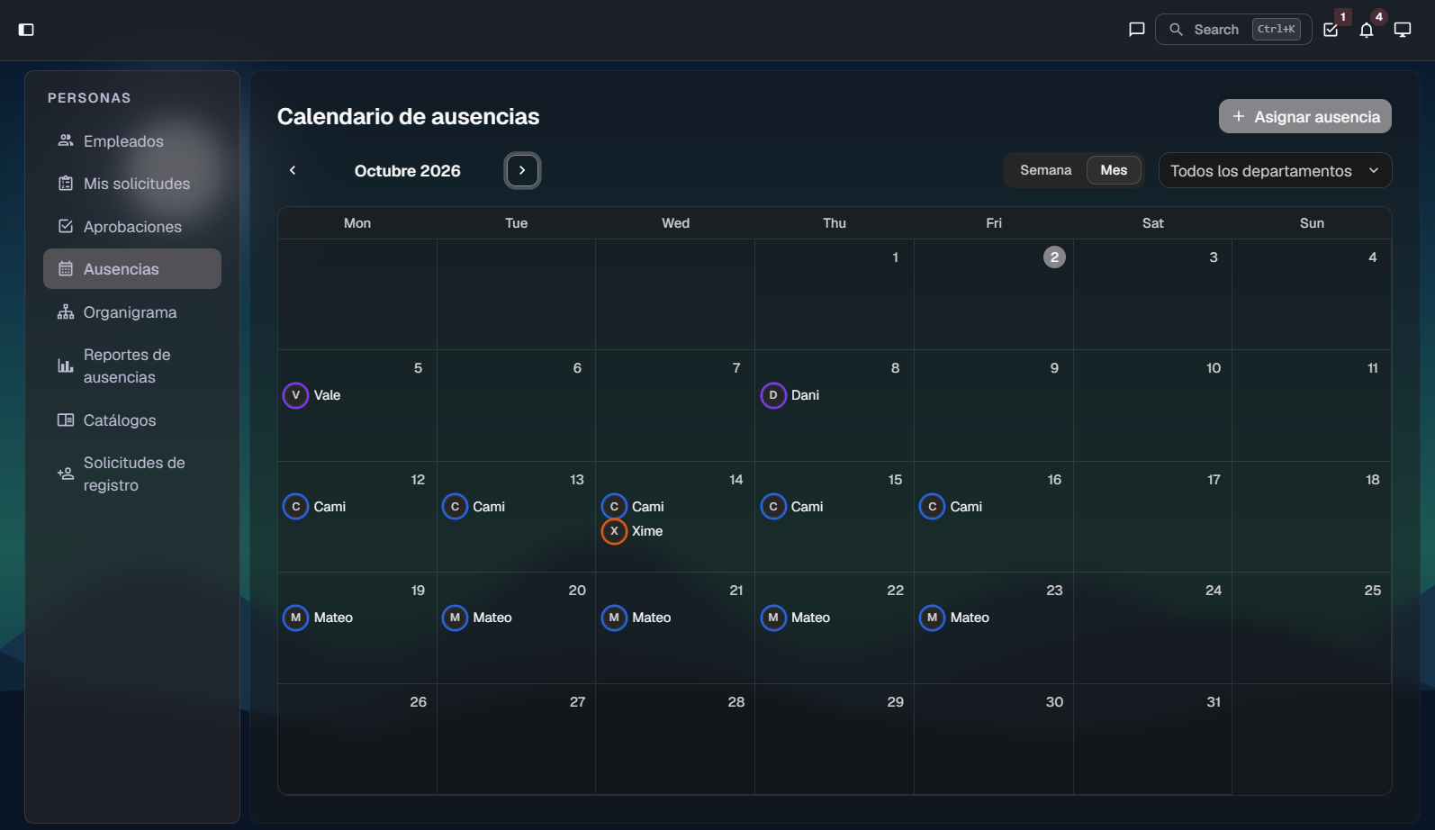Go to Aprobaciones section
The image size is (1435, 830).
point(132,227)
